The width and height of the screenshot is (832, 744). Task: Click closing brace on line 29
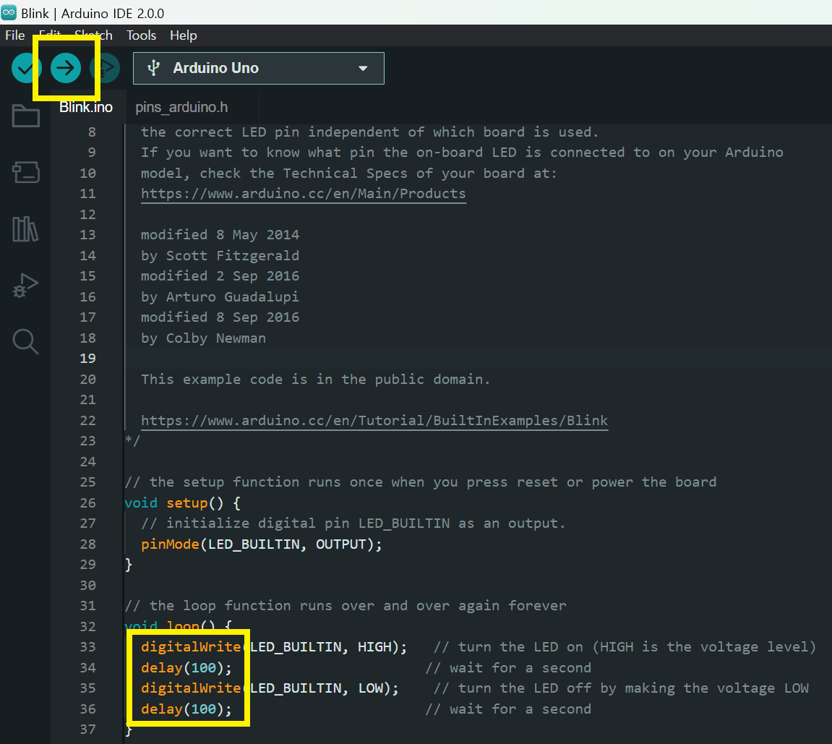coord(129,565)
